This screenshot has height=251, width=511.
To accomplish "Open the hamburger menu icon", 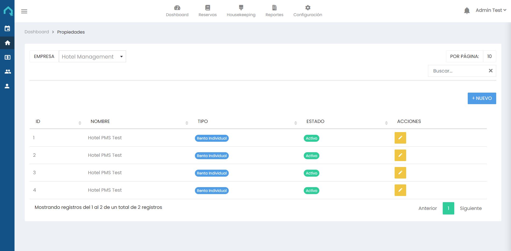I will [24, 11].
